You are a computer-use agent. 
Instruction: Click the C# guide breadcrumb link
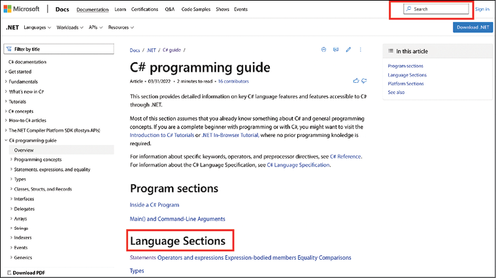click(x=172, y=50)
